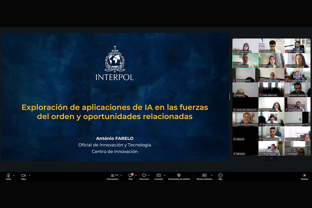The height and width of the screenshot is (208, 312).
Task: Click the divider handle beside shared slide
Action: coord(230,97)
